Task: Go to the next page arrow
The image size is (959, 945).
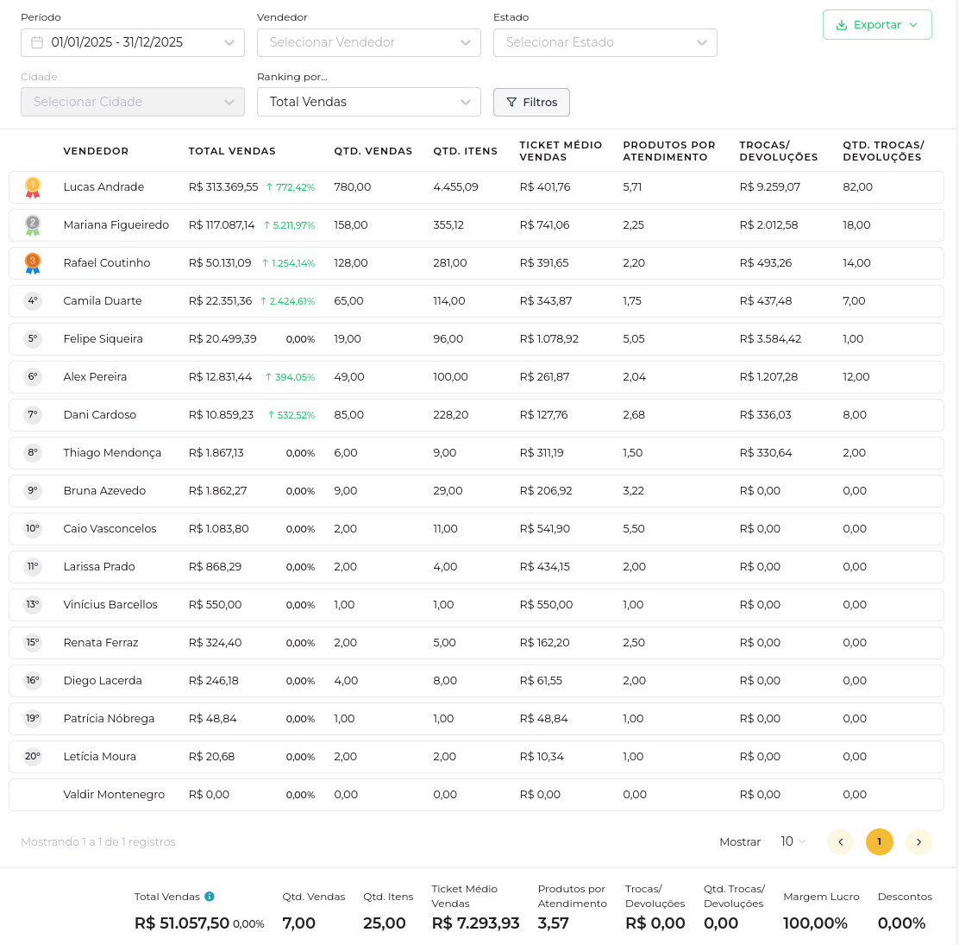Action: tap(918, 841)
